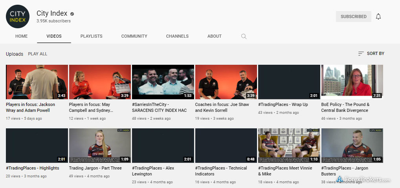Viewport: 400px width, 188px height.
Task: Open channel search magnifier icon
Action: pos(244,37)
